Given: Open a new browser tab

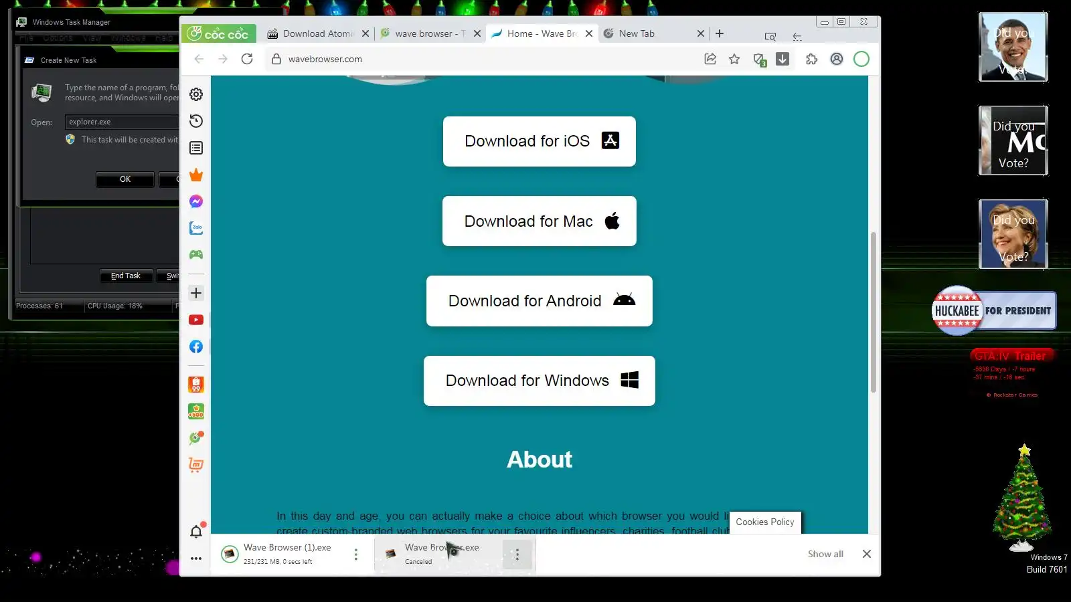Looking at the screenshot, I should pos(720,33).
